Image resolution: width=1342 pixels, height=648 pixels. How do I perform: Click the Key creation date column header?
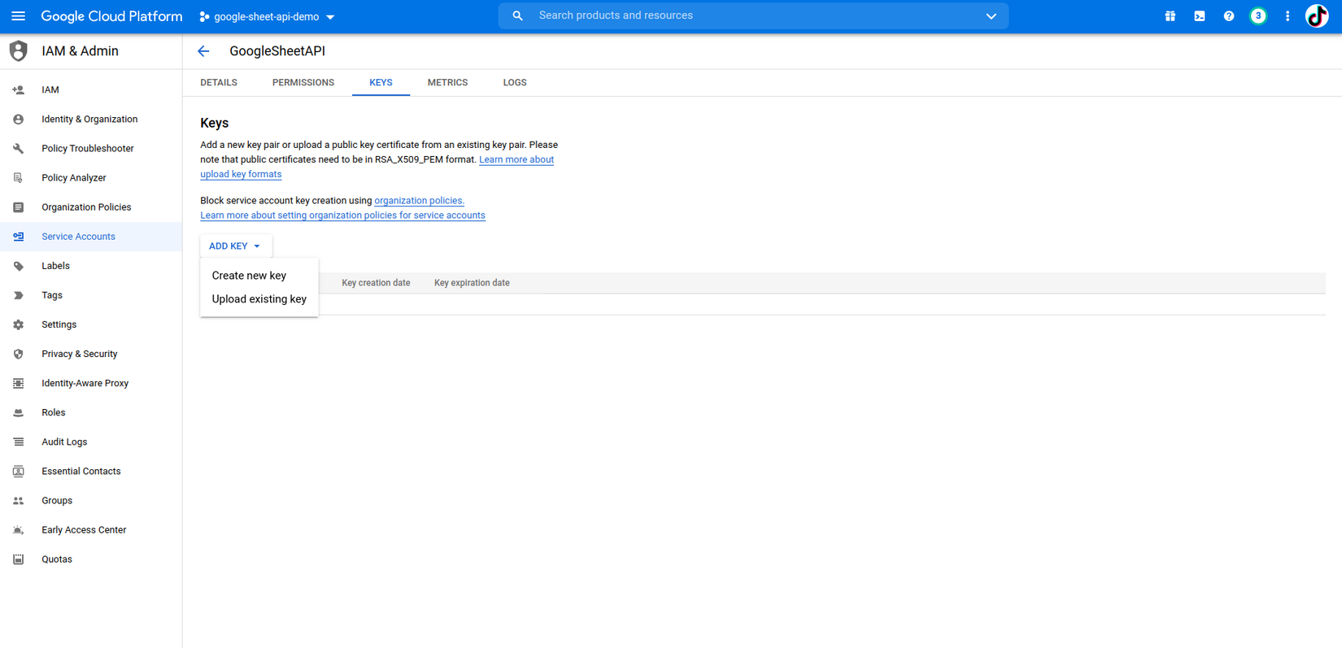(x=376, y=283)
